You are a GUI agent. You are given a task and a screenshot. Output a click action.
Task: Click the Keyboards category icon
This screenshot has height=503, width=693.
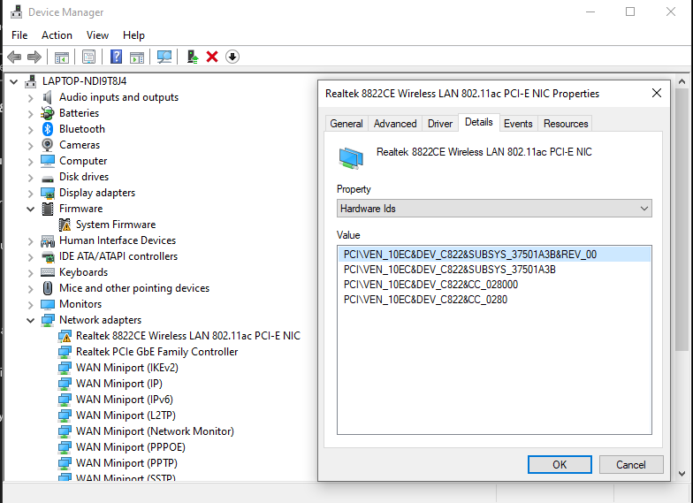pos(48,272)
